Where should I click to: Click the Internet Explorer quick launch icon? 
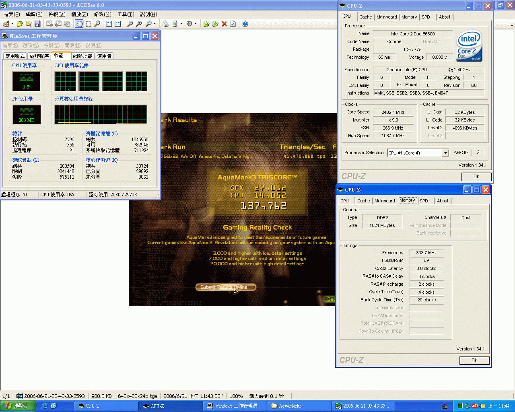45,406
